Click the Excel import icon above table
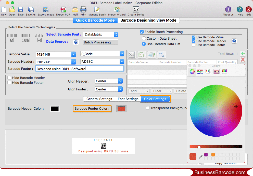Screen dimensions: 253x176 142,55
